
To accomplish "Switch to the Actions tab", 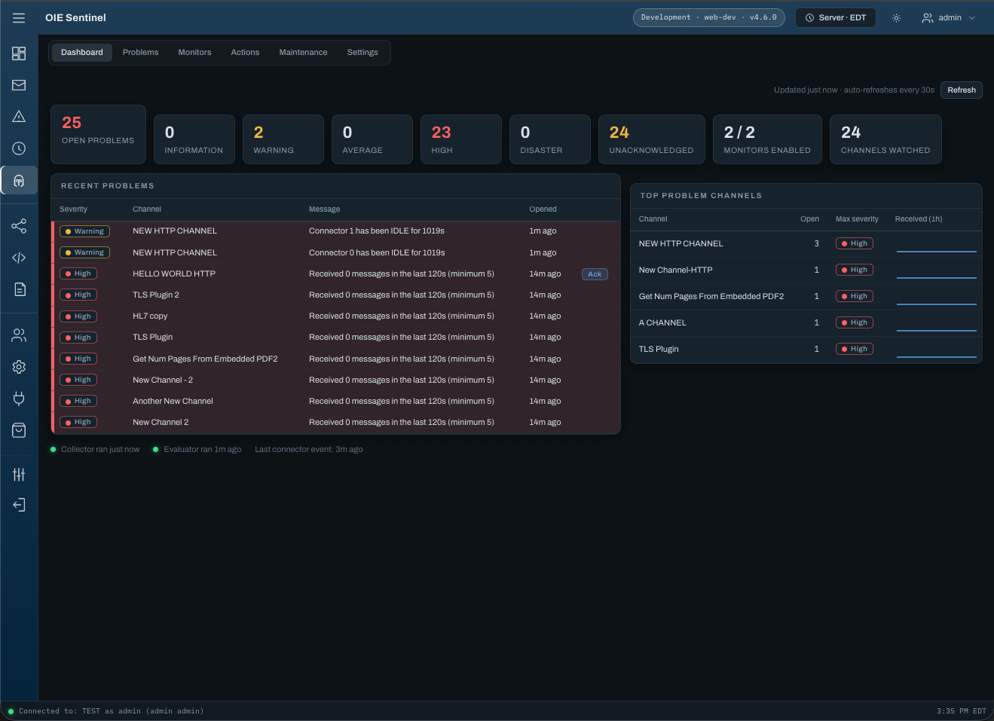I will (x=245, y=53).
